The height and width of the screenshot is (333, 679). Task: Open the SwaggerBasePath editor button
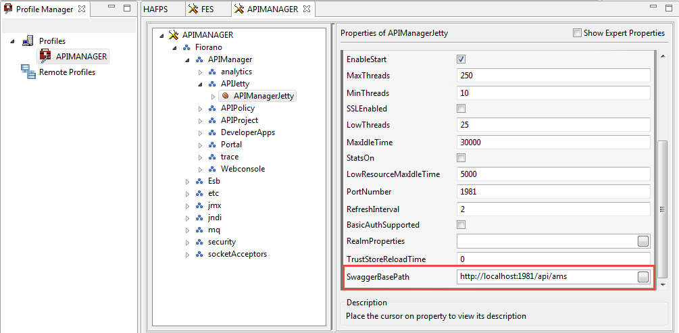coord(643,278)
